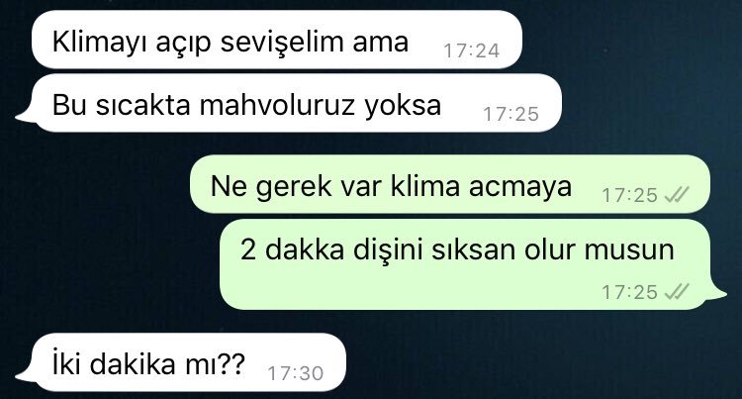Click double-check ticks on 'Ne gerek var' message

677,194
